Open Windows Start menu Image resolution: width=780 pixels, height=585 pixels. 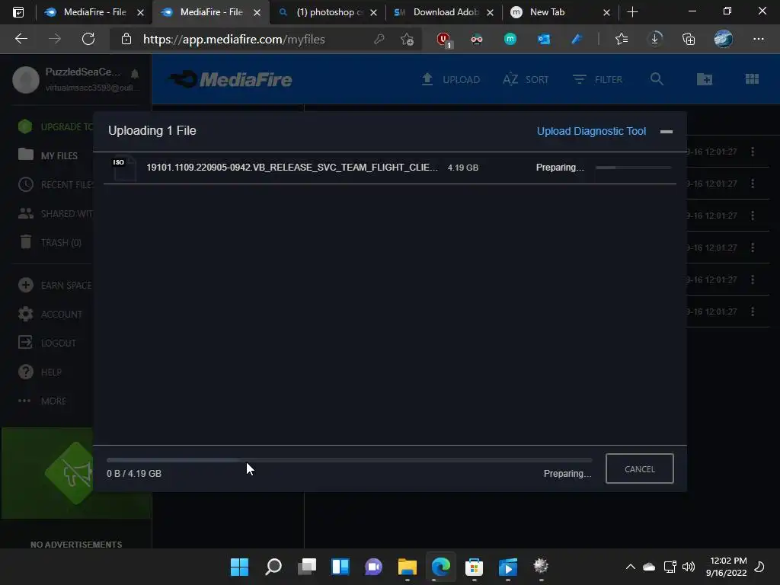tap(239, 566)
